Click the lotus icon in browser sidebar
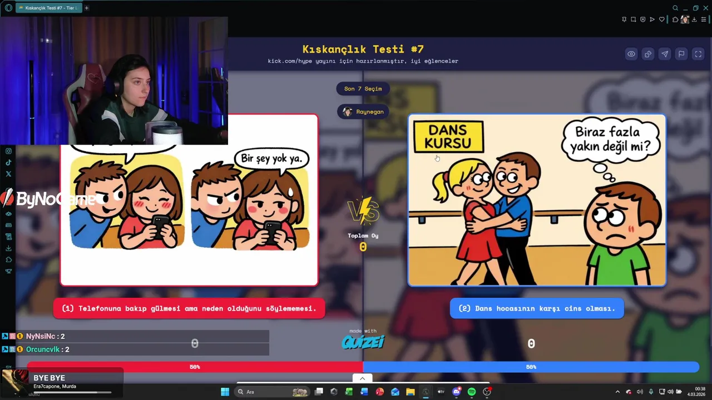The height and width of the screenshot is (400, 712). point(8,214)
